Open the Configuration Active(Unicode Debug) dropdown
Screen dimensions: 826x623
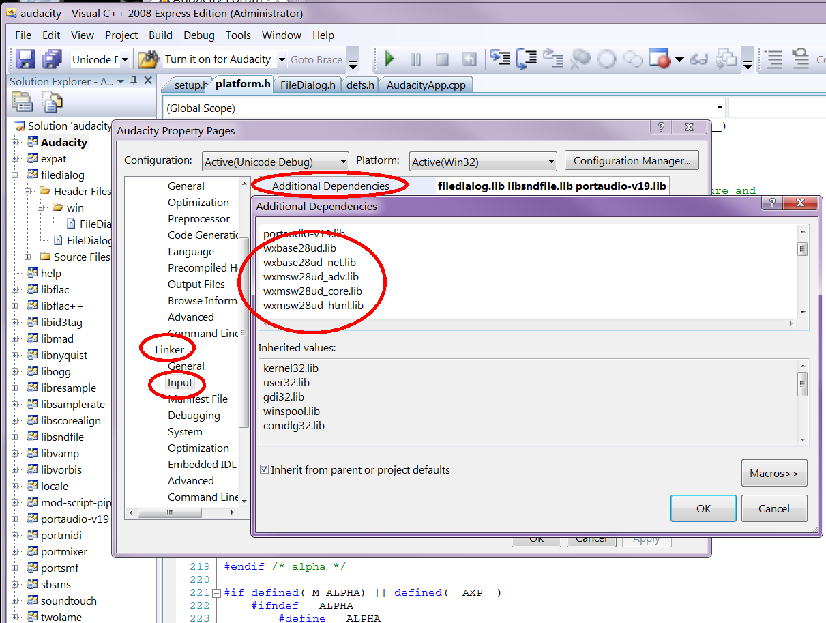pyautogui.click(x=342, y=162)
